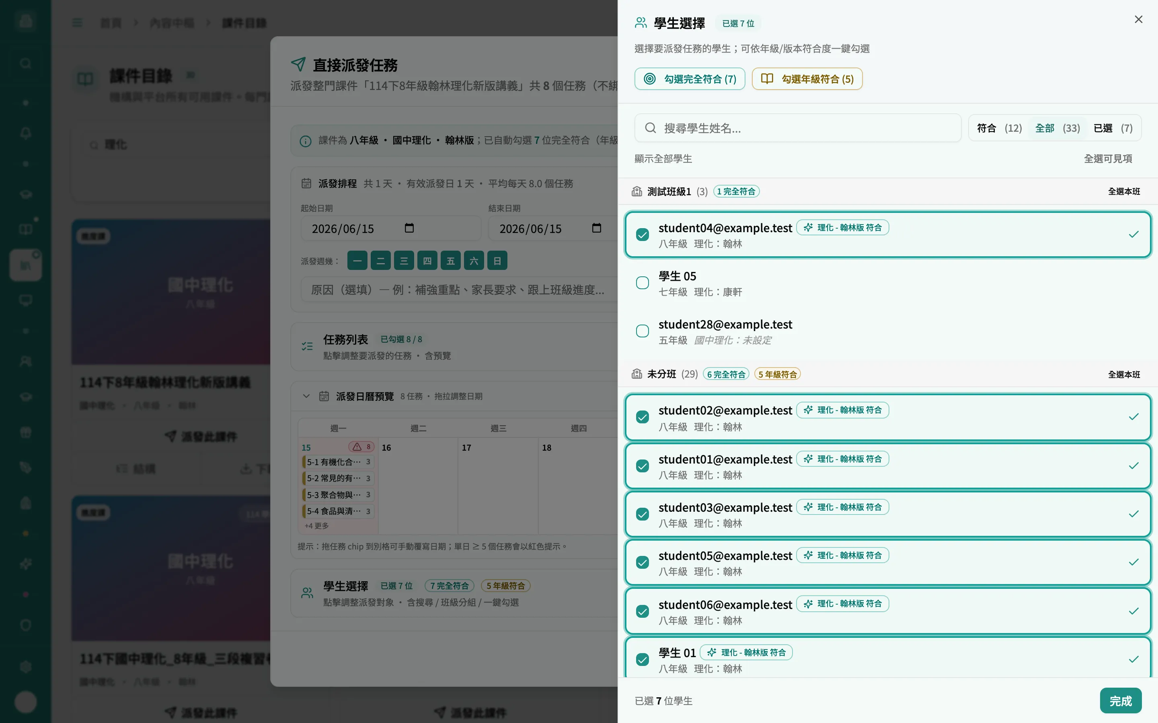1158x723 pixels.
Task: Close the 學生選擇 panel with X
Action: [x=1138, y=20]
